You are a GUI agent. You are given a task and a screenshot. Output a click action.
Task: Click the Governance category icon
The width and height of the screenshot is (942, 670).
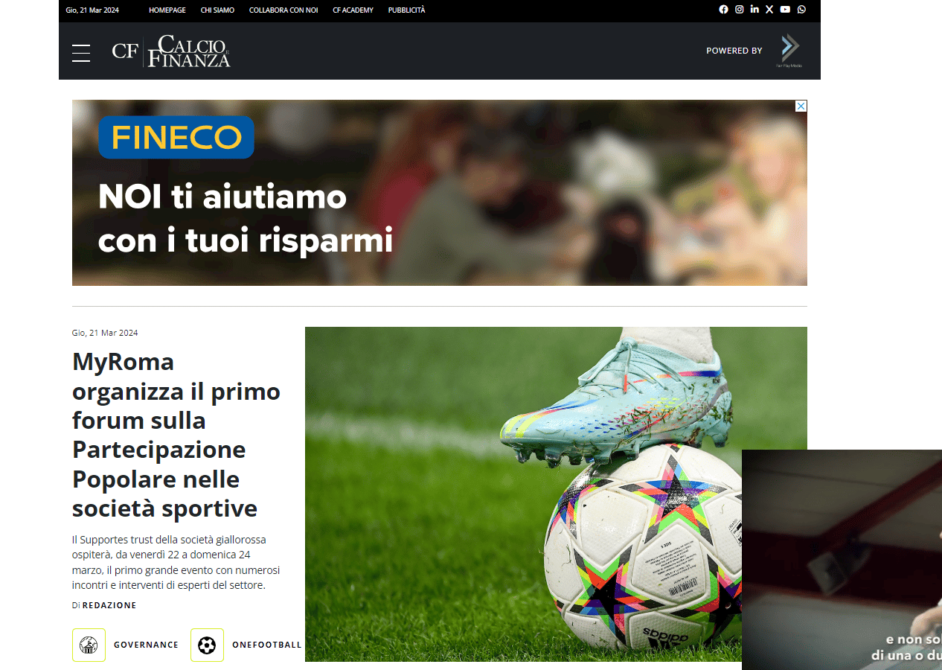pos(89,645)
